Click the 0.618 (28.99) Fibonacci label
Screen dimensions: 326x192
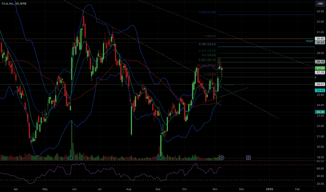click(207, 51)
